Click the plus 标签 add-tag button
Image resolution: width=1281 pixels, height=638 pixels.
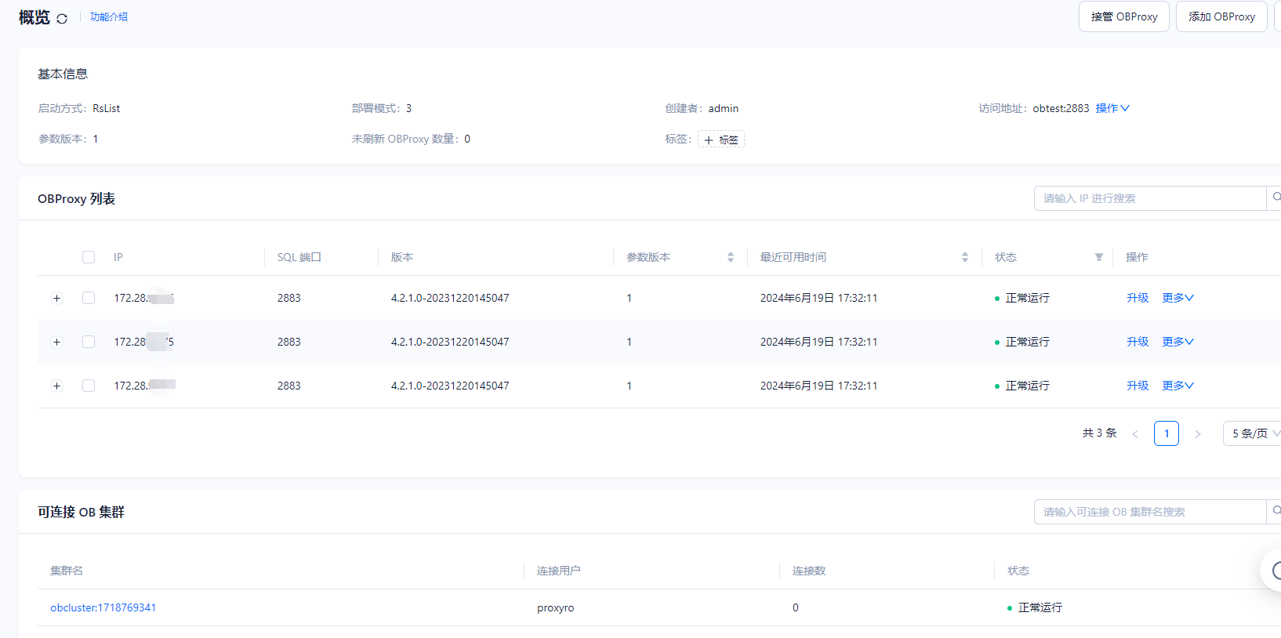click(x=721, y=140)
